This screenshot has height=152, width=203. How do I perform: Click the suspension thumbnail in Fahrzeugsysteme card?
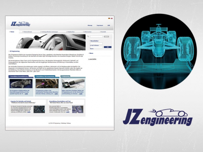coord(47,84)
